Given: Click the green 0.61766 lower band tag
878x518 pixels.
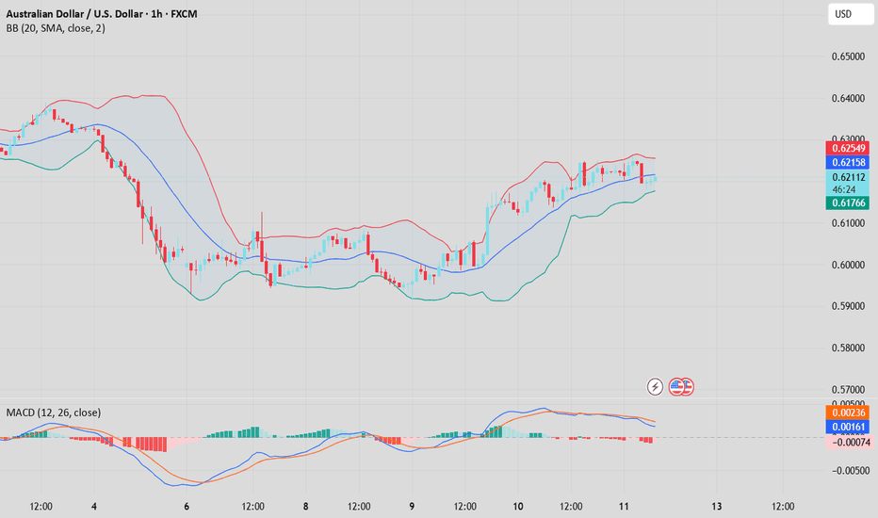Looking at the screenshot, I should click(848, 203).
